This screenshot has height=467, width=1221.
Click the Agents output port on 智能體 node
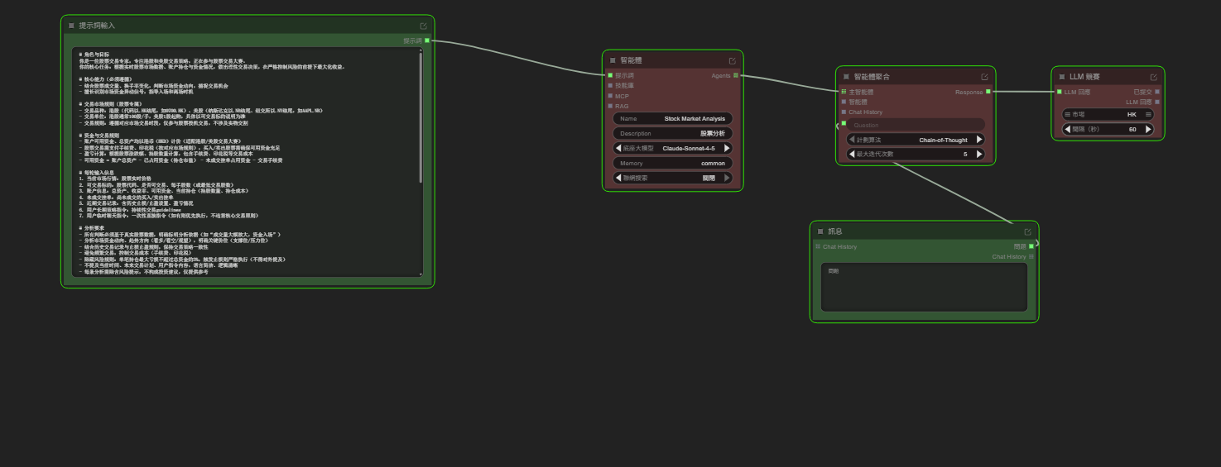pyautogui.click(x=735, y=75)
